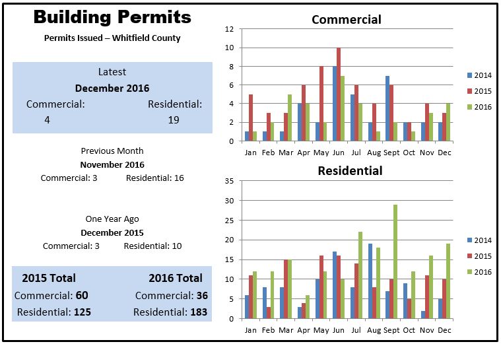501x344 pixels.
Task: Click the tallest green Sept bar in Residential chart
Action: (x=395, y=261)
